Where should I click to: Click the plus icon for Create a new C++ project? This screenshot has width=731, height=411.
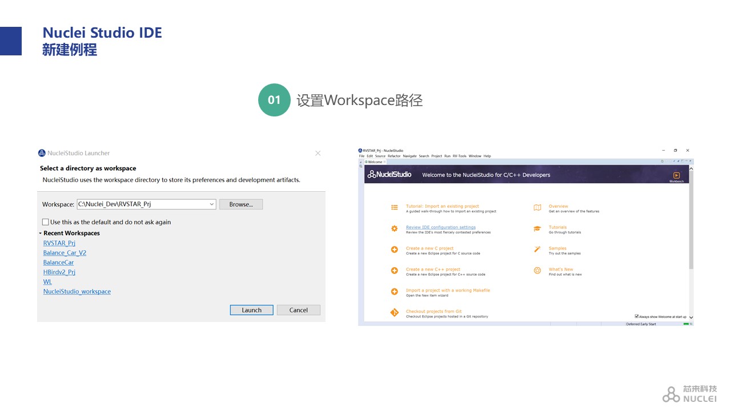(x=394, y=271)
